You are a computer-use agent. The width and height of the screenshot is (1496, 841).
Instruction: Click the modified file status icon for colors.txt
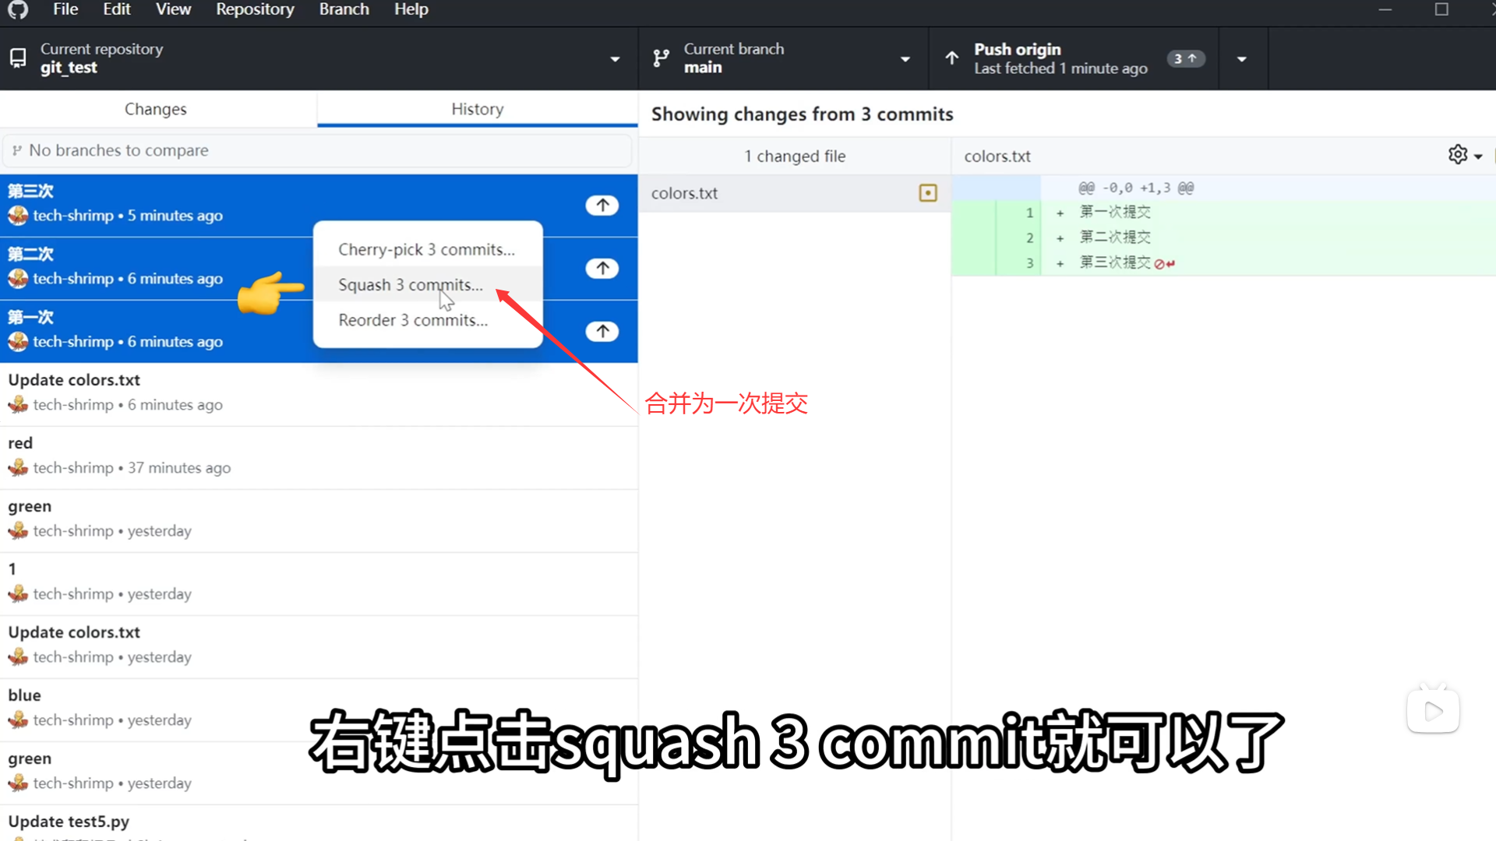927,193
